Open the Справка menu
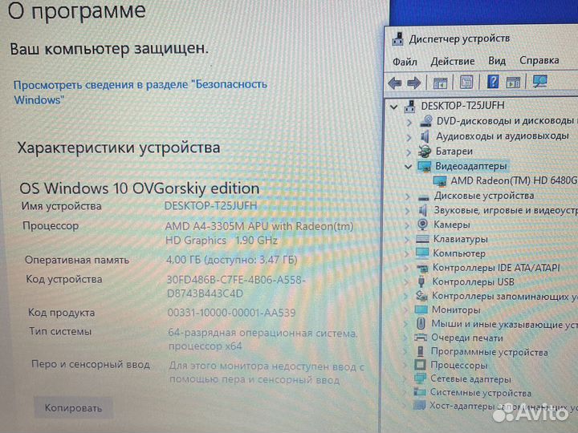This screenshot has width=578, height=433. [539, 60]
